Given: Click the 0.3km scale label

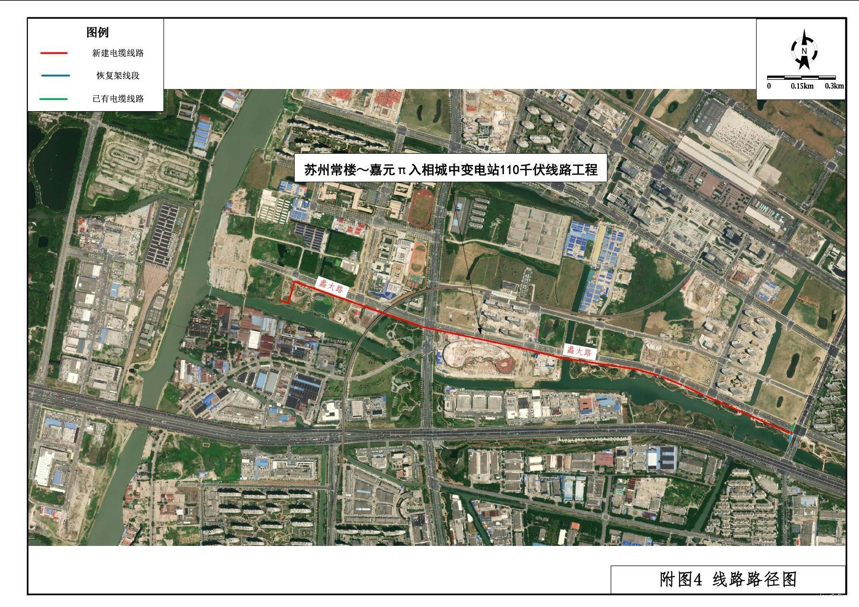Looking at the screenshot, I should coord(834,86).
